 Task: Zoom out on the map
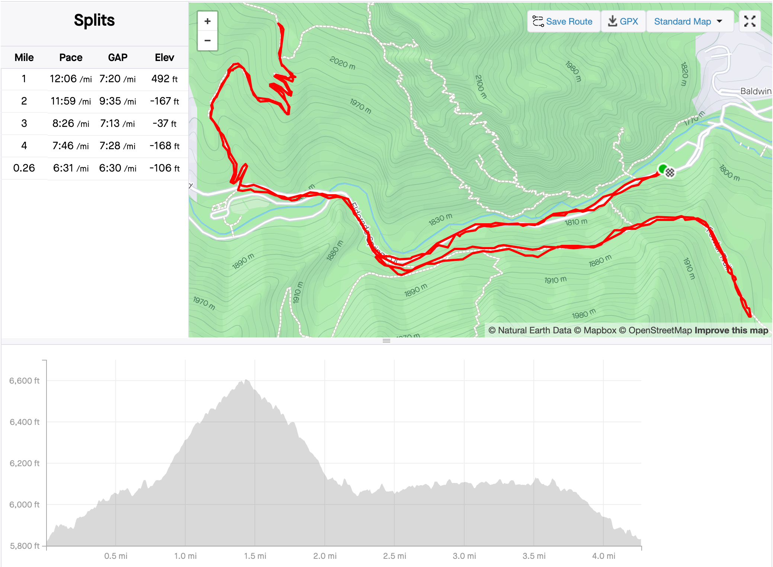208,41
